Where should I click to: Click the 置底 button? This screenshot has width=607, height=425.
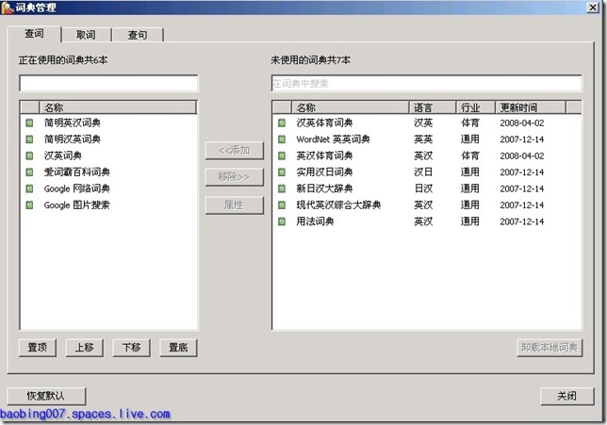(178, 348)
